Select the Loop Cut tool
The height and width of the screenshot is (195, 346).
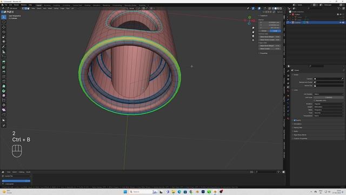pyautogui.click(x=4, y=76)
